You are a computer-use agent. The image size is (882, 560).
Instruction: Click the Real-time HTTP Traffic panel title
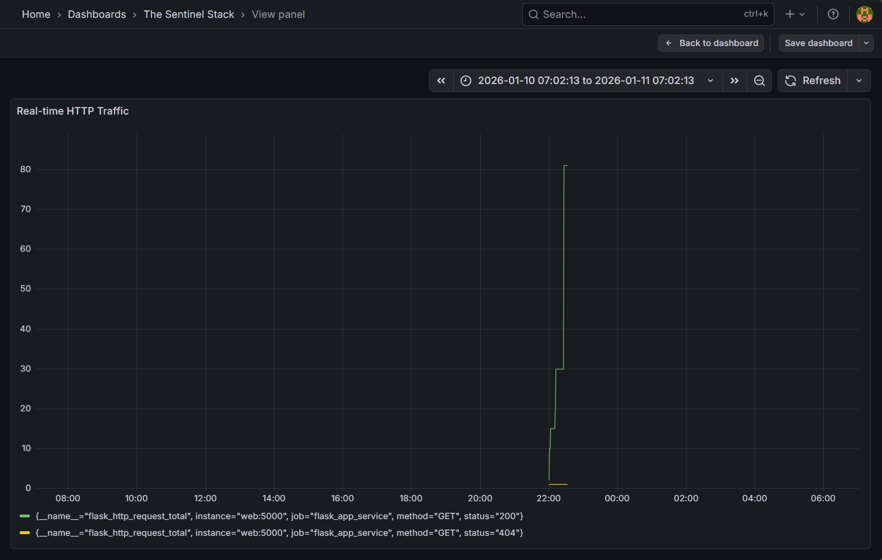(x=73, y=111)
